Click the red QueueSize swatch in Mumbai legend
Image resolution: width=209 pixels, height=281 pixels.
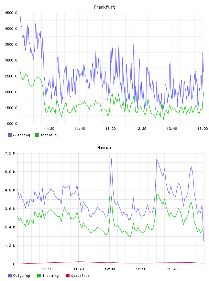[x=68, y=275]
